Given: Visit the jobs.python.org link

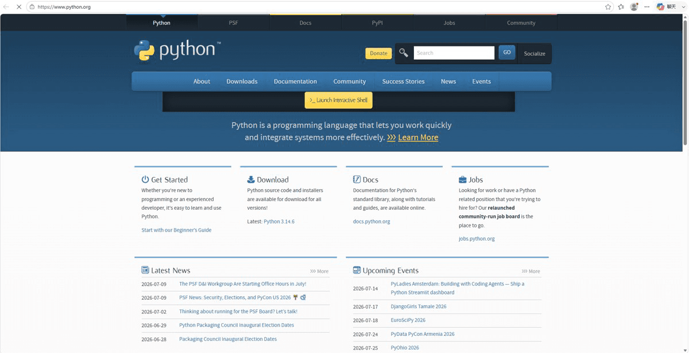Looking at the screenshot, I should (x=477, y=238).
